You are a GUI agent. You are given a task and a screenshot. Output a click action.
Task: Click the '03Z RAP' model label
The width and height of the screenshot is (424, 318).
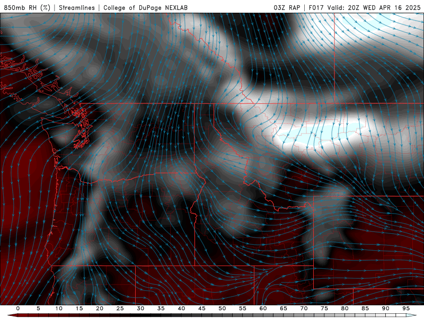click(287, 7)
